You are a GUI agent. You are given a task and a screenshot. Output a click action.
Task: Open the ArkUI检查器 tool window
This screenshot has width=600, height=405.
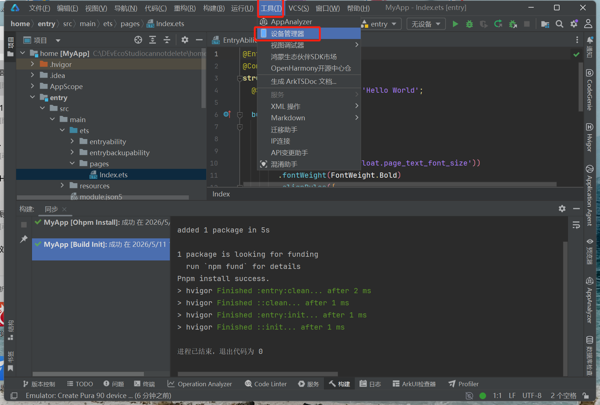(414, 384)
